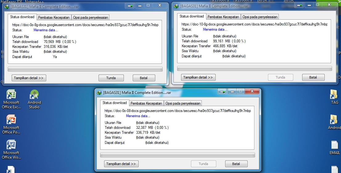Viewport: 341px width, 173px height.
Task: Click the green arrow icon in the bottom IDM window title bar
Action: [x=222, y=92]
